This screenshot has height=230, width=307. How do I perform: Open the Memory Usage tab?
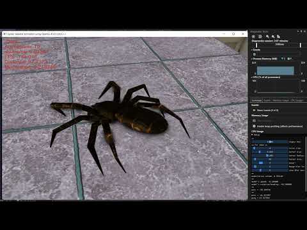(x=281, y=100)
